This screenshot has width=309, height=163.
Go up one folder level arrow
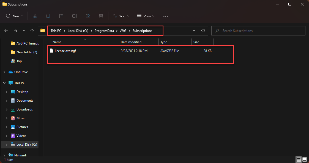pyautogui.click(x=32, y=31)
